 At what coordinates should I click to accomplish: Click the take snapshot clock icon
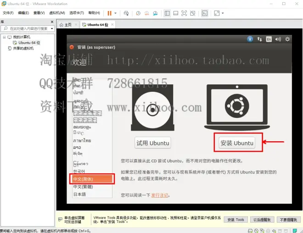pyautogui.click(x=138, y=13)
